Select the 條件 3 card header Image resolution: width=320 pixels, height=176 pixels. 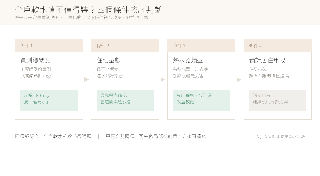tap(201, 46)
